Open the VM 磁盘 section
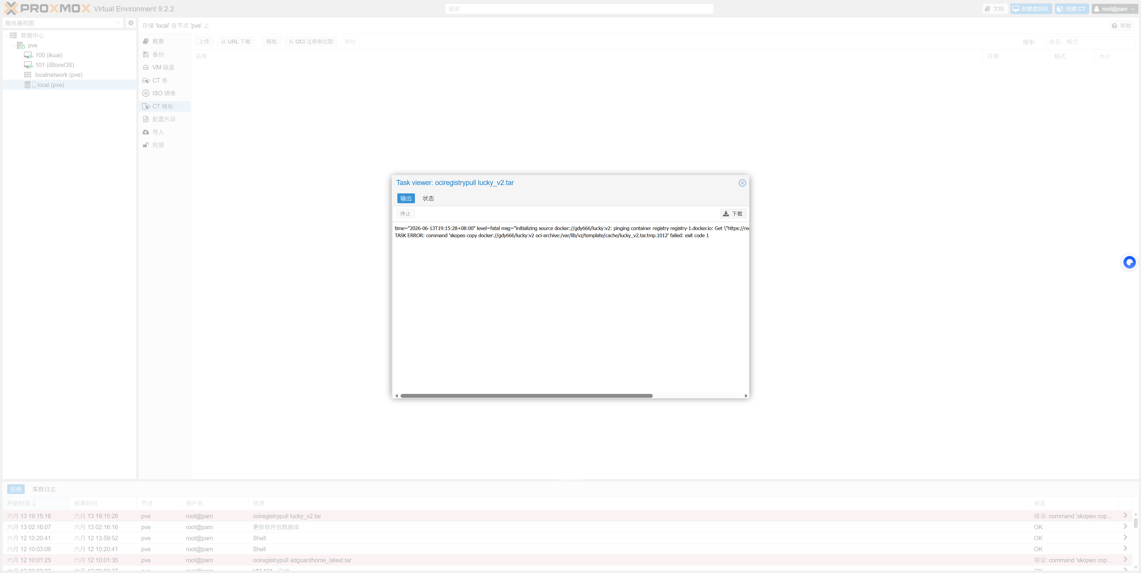 pos(164,67)
